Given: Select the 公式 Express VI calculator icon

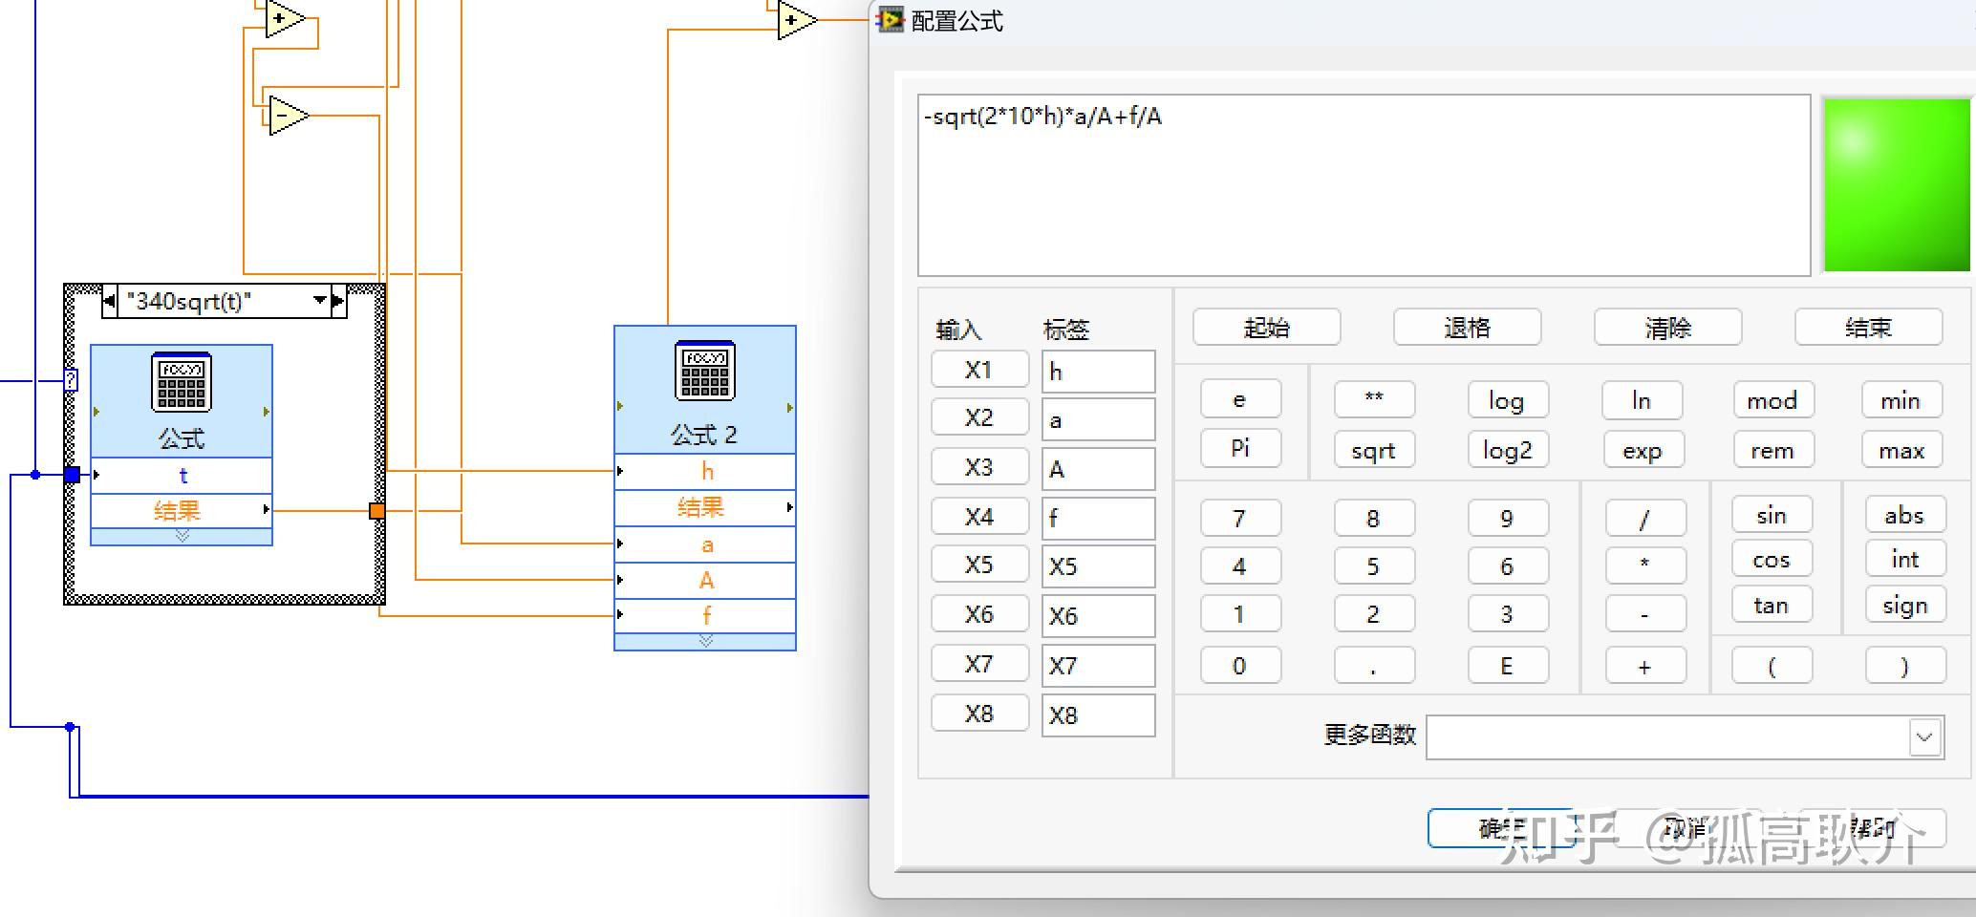Looking at the screenshot, I should tap(181, 382).
